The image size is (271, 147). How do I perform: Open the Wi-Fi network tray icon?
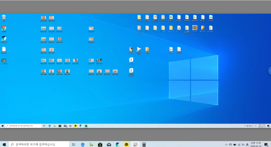click(239, 145)
